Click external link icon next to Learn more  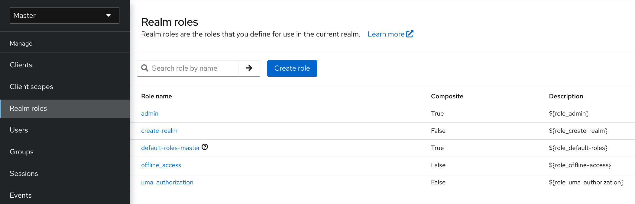[x=410, y=34]
